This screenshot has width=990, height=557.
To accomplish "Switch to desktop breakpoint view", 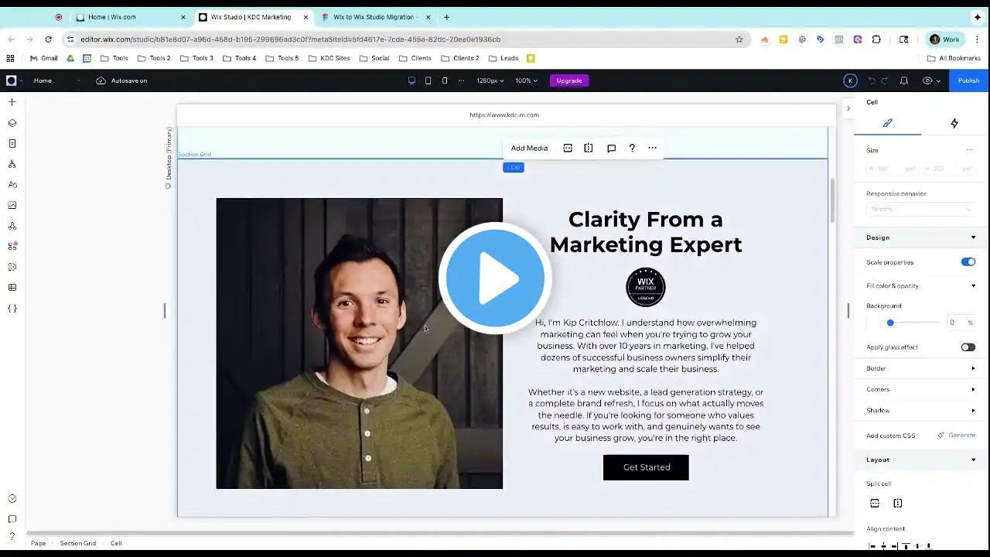I will coord(411,80).
